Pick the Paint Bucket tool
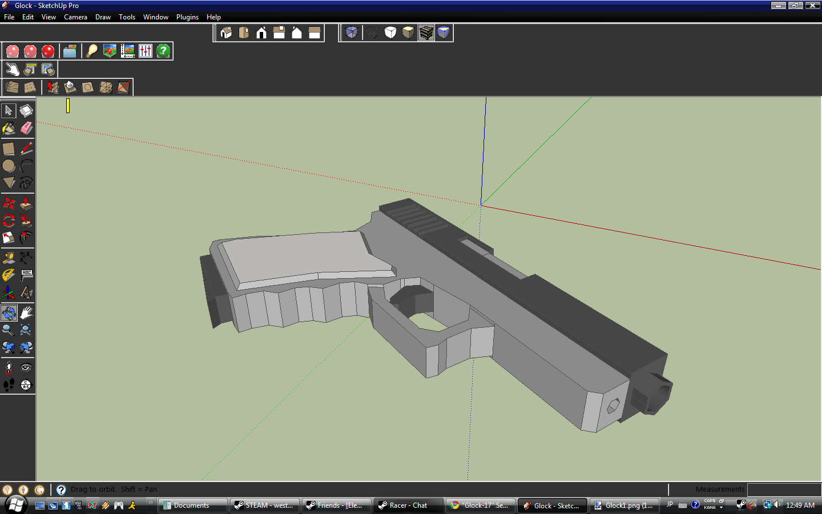The height and width of the screenshot is (514, 822). coord(9,128)
